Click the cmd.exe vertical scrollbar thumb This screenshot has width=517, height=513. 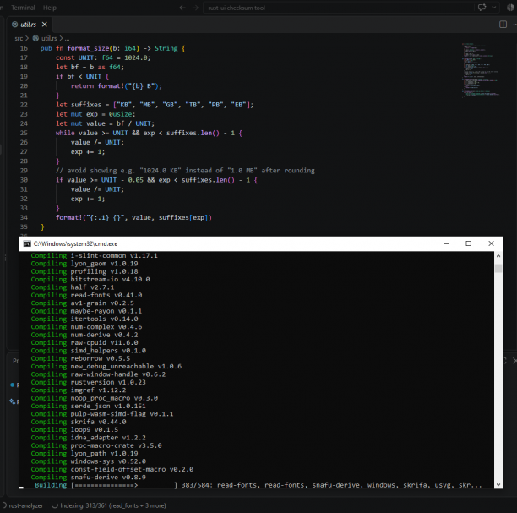click(498, 268)
